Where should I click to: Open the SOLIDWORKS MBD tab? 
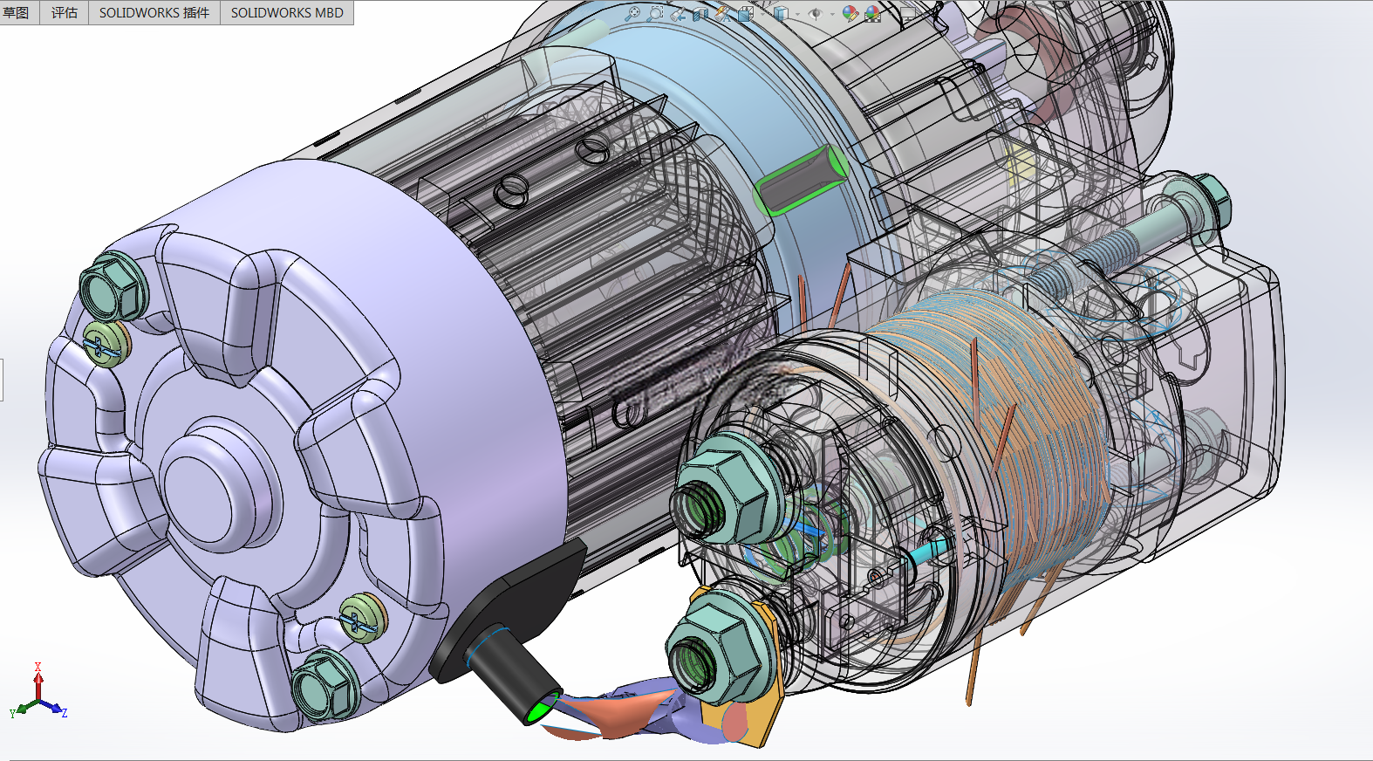pos(287,12)
